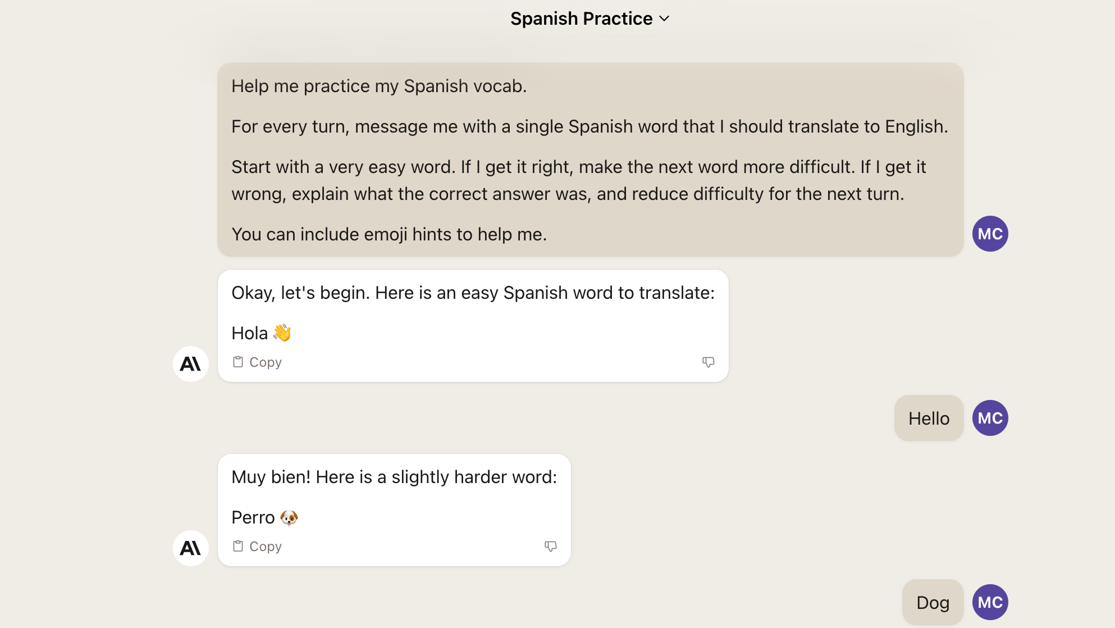Thumbs down the Perro response
The height and width of the screenshot is (628, 1115).
[x=550, y=546]
